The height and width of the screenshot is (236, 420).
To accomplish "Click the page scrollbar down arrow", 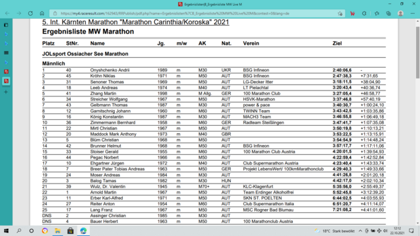I will coord(417,223).
